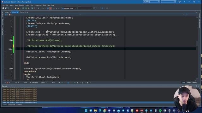Click the red editor toolbar icon under tabs

coord(10,15)
